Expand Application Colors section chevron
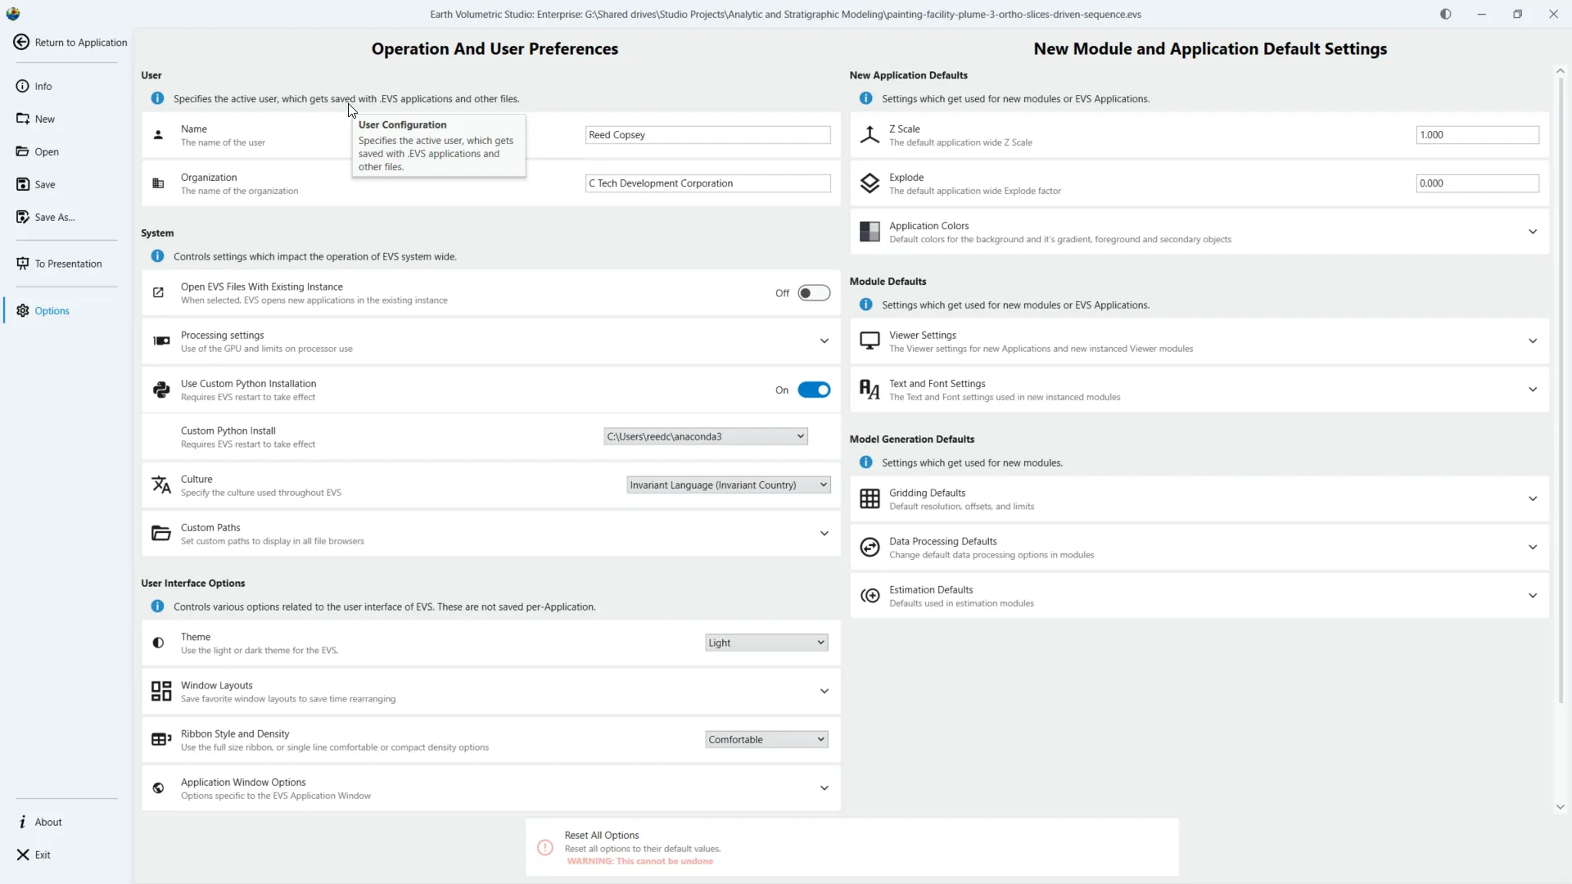Viewport: 1572px width, 884px height. pos(1533,232)
